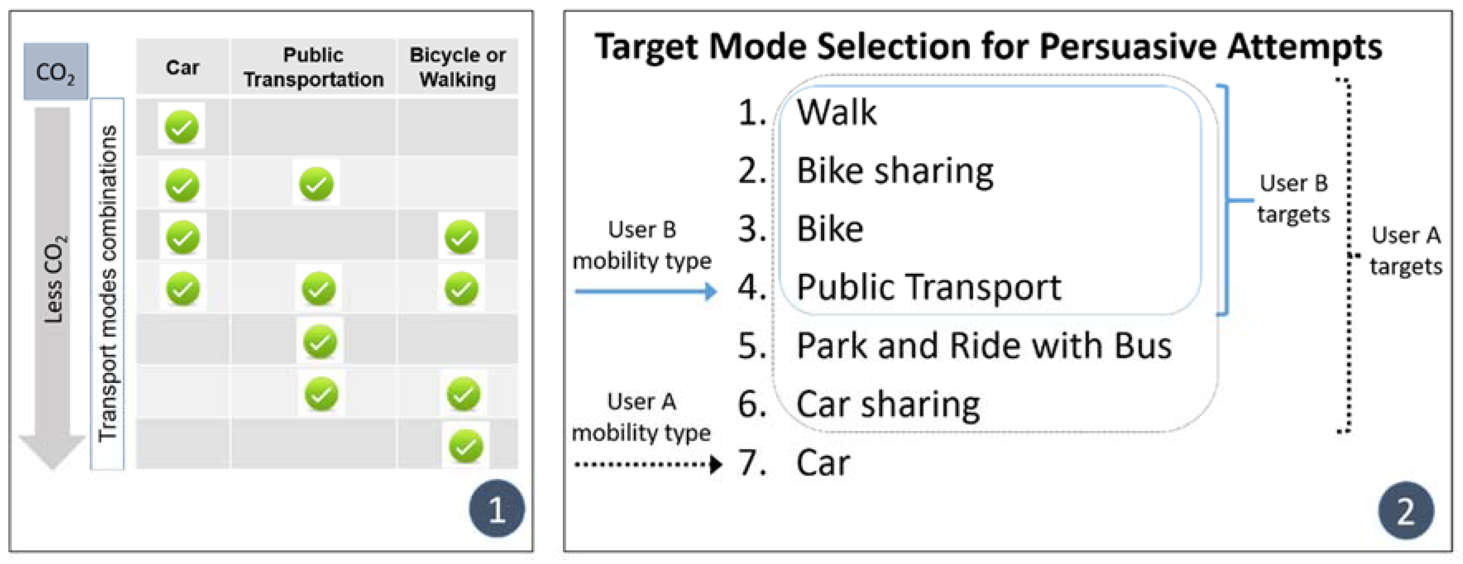
Task: Click the dotted User A mobility type arrow
Action: [648, 464]
